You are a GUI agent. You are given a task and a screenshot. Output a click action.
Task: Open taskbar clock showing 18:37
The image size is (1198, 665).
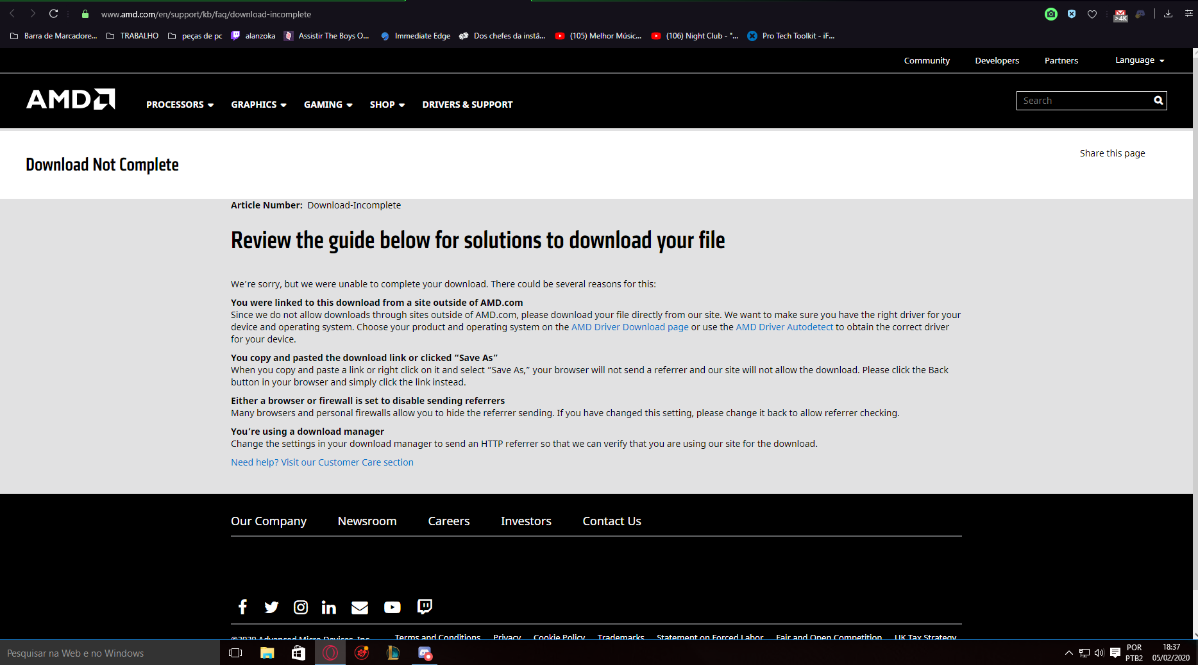point(1171,653)
